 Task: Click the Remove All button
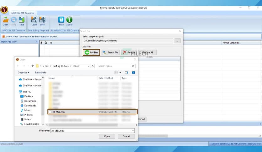tap(148, 52)
